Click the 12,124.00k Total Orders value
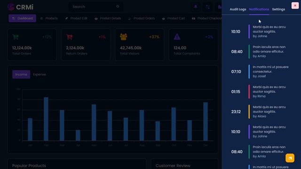 coord(22,48)
